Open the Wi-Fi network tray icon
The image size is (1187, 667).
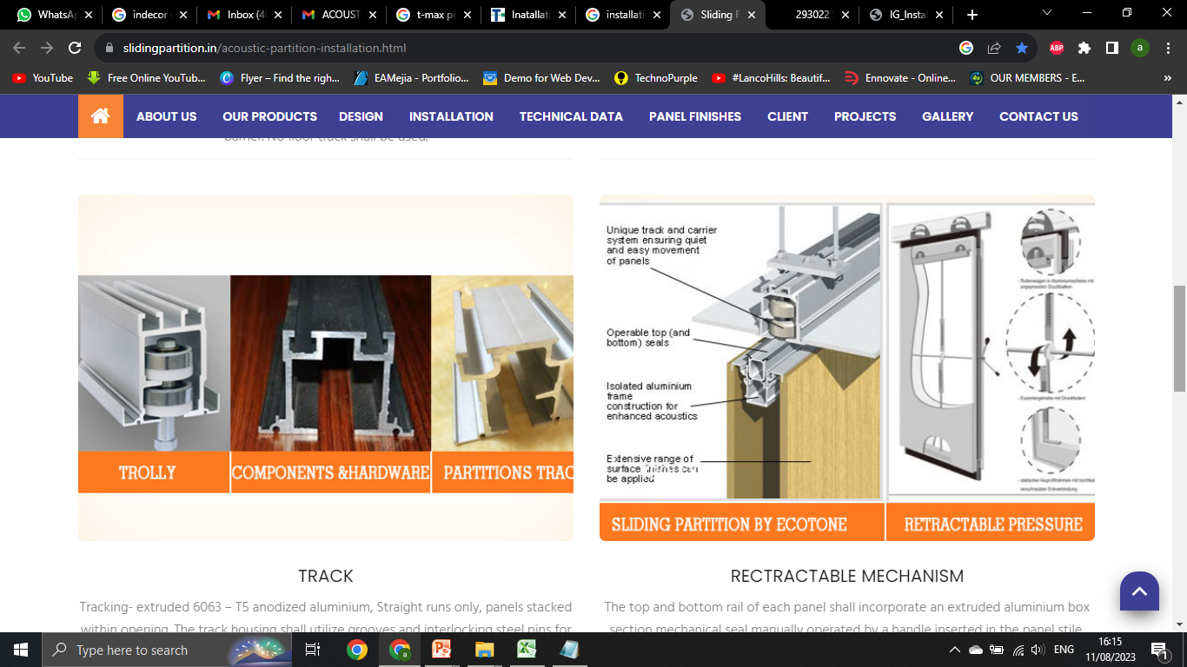click(x=1018, y=650)
